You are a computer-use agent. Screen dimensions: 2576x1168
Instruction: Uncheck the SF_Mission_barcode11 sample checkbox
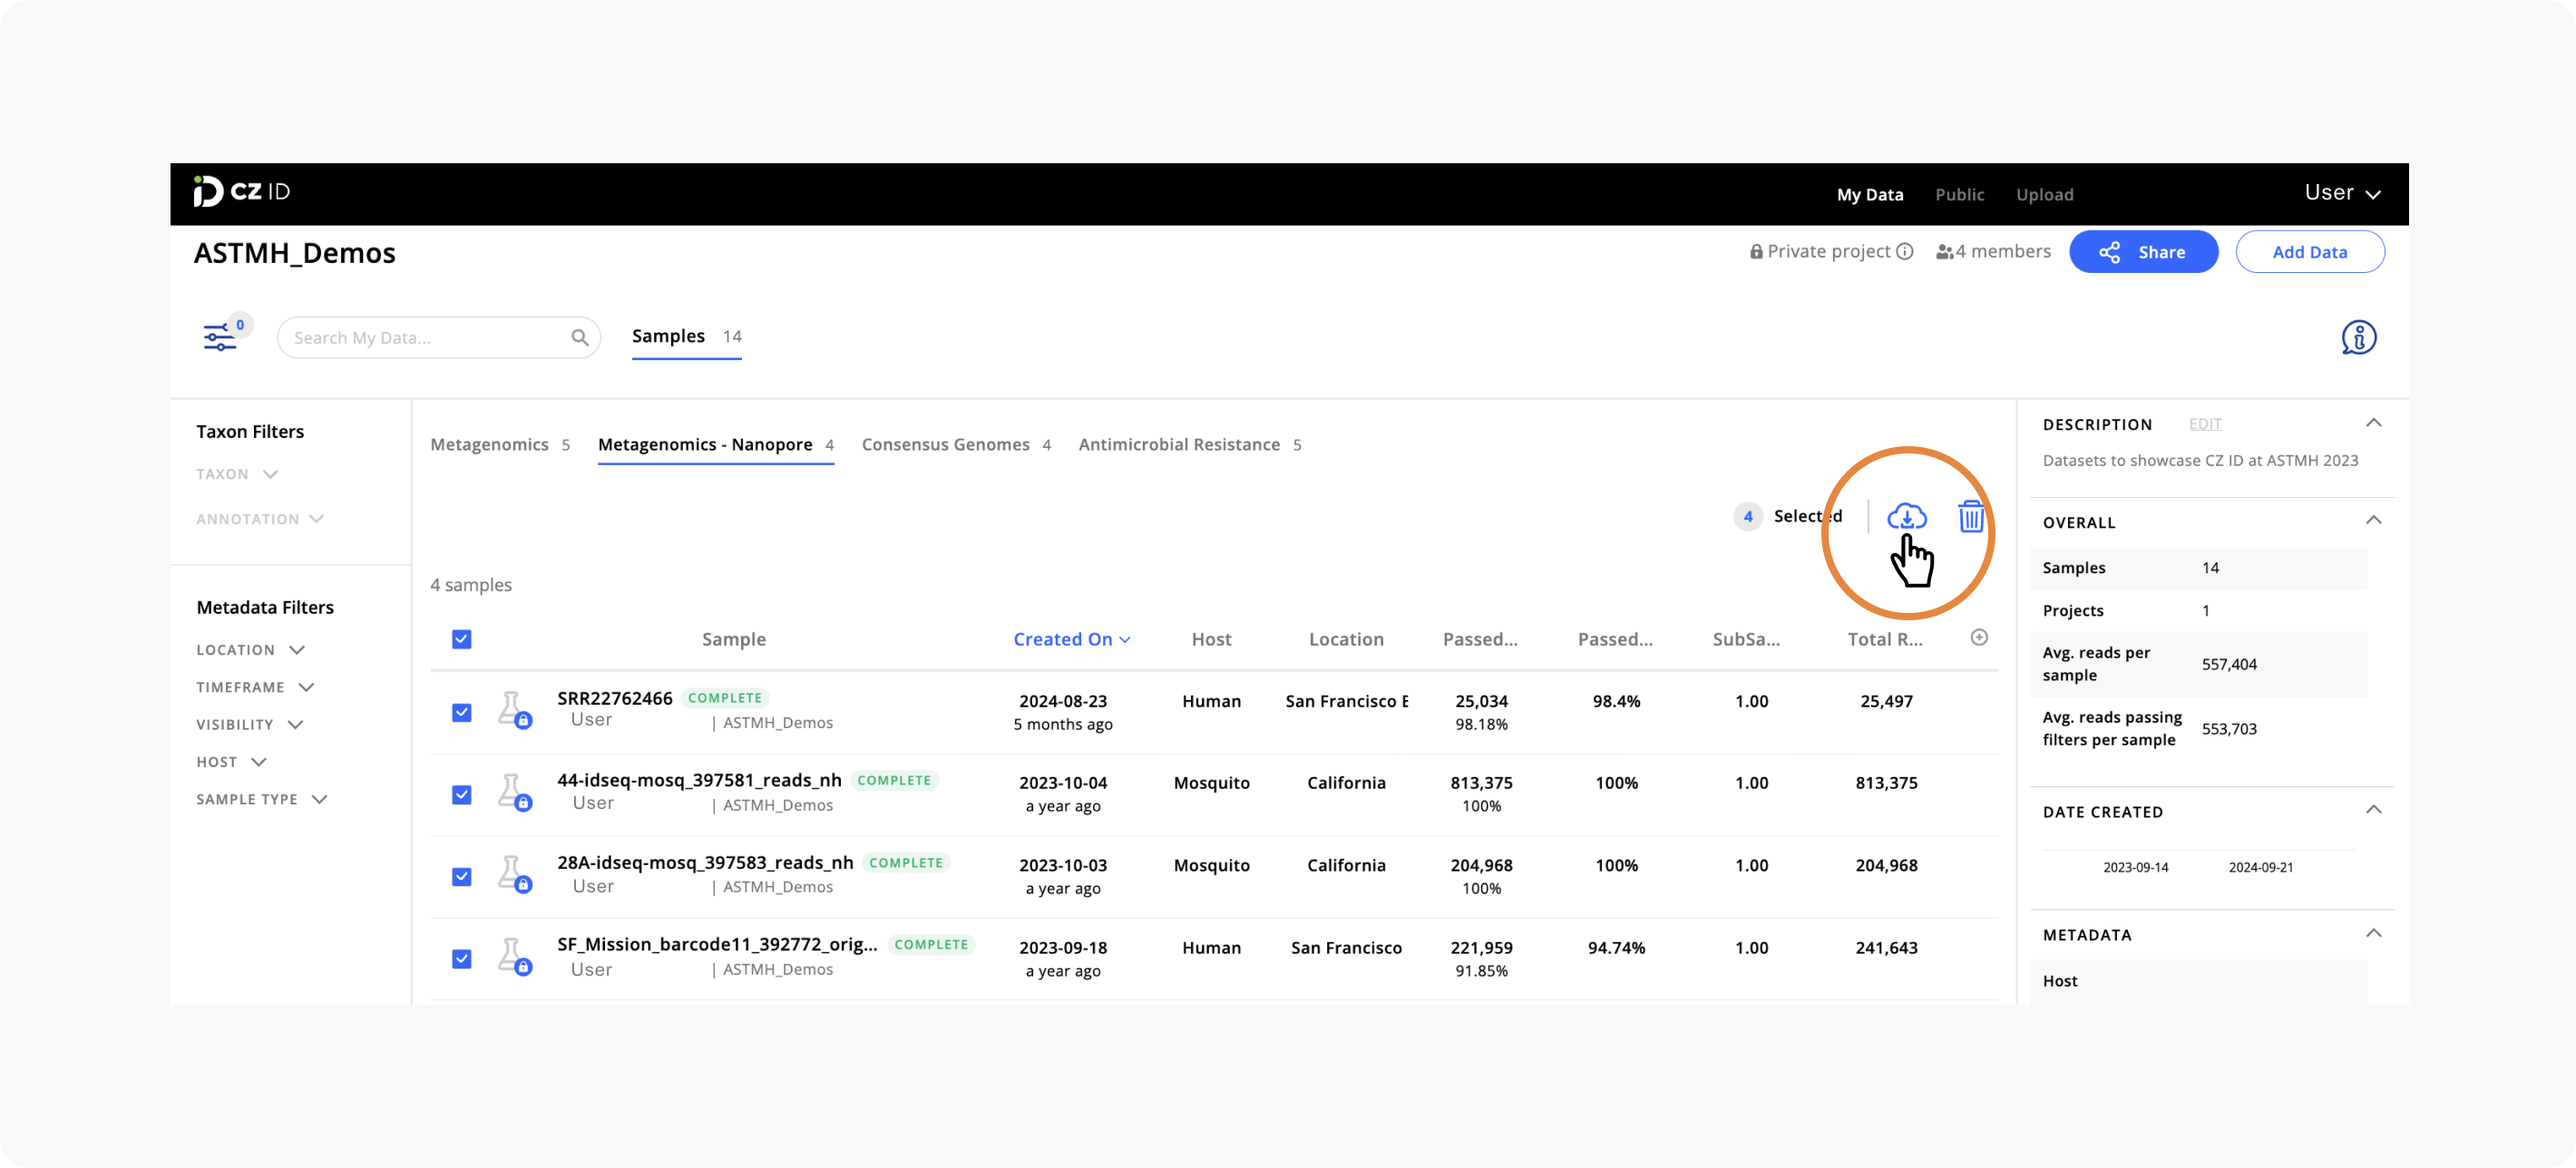tap(461, 958)
